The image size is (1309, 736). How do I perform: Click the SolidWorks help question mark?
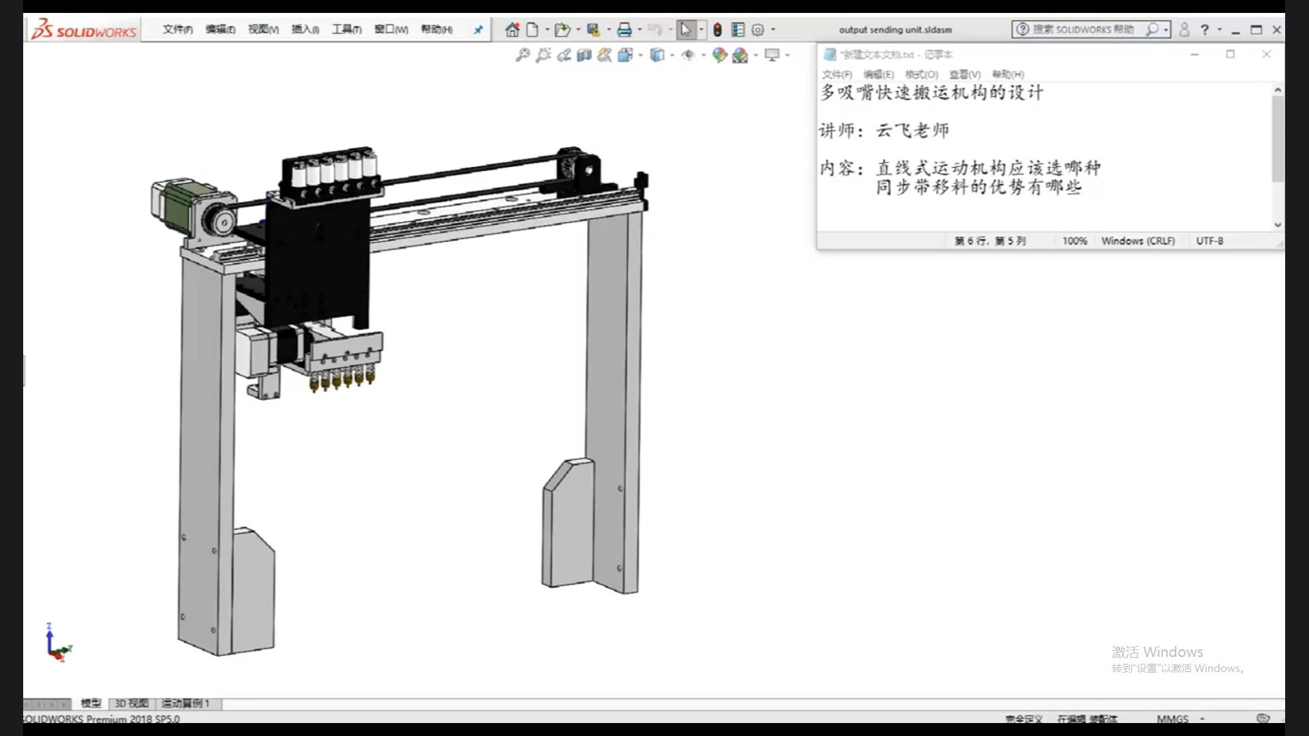coord(1205,29)
